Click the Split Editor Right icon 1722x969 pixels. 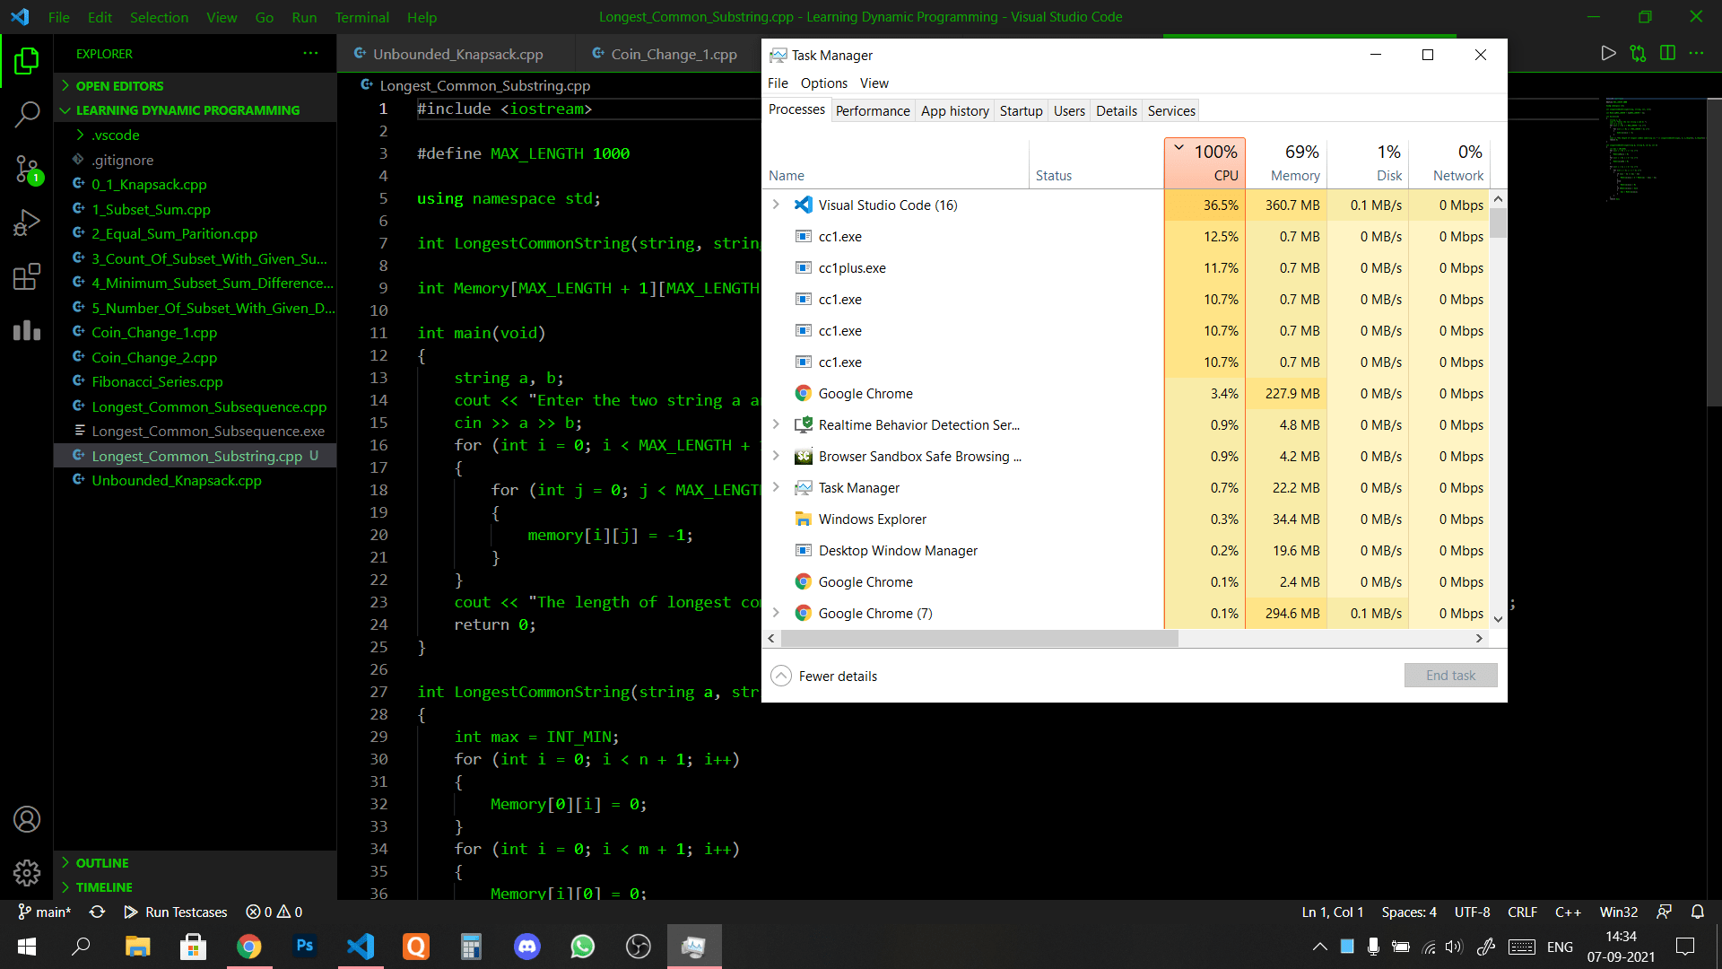(1667, 54)
